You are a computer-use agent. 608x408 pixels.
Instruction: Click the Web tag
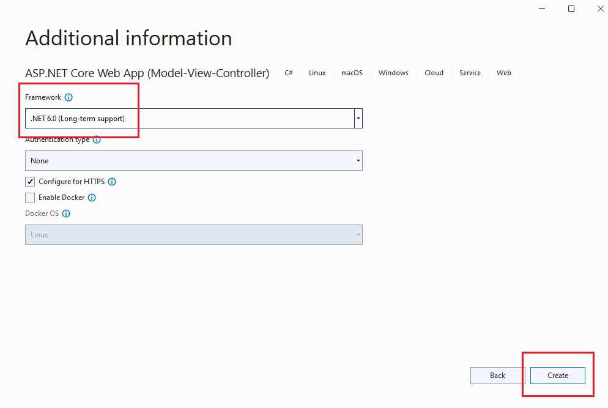[x=503, y=73]
